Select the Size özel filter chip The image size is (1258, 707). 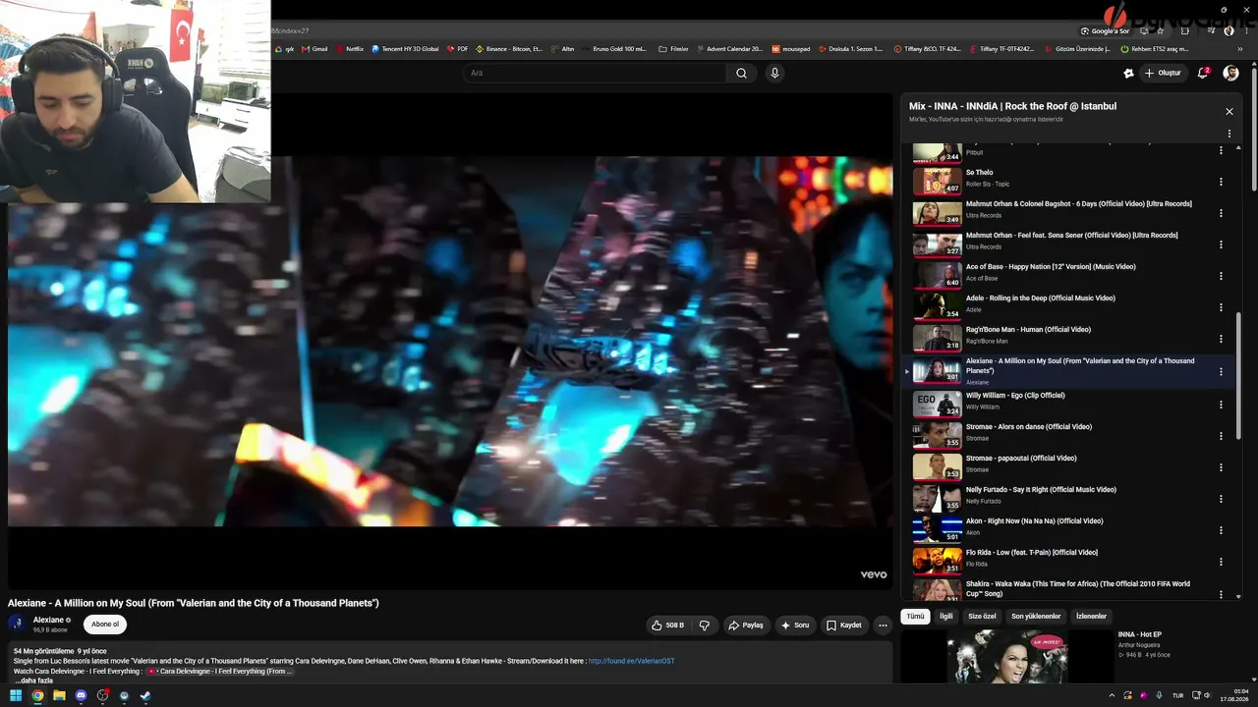[x=982, y=616]
